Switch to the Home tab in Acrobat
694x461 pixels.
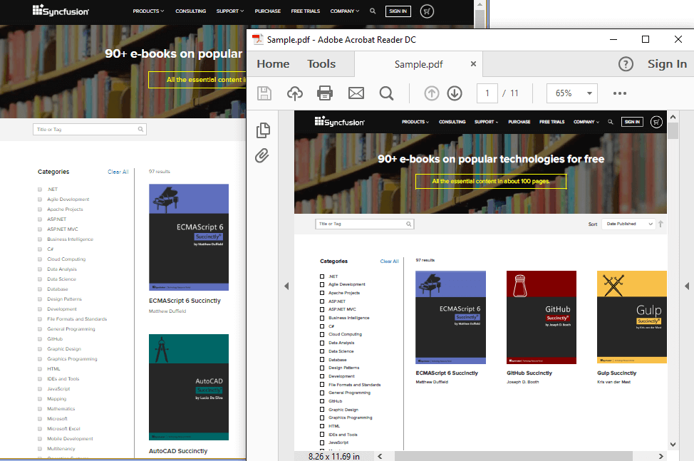[273, 64]
